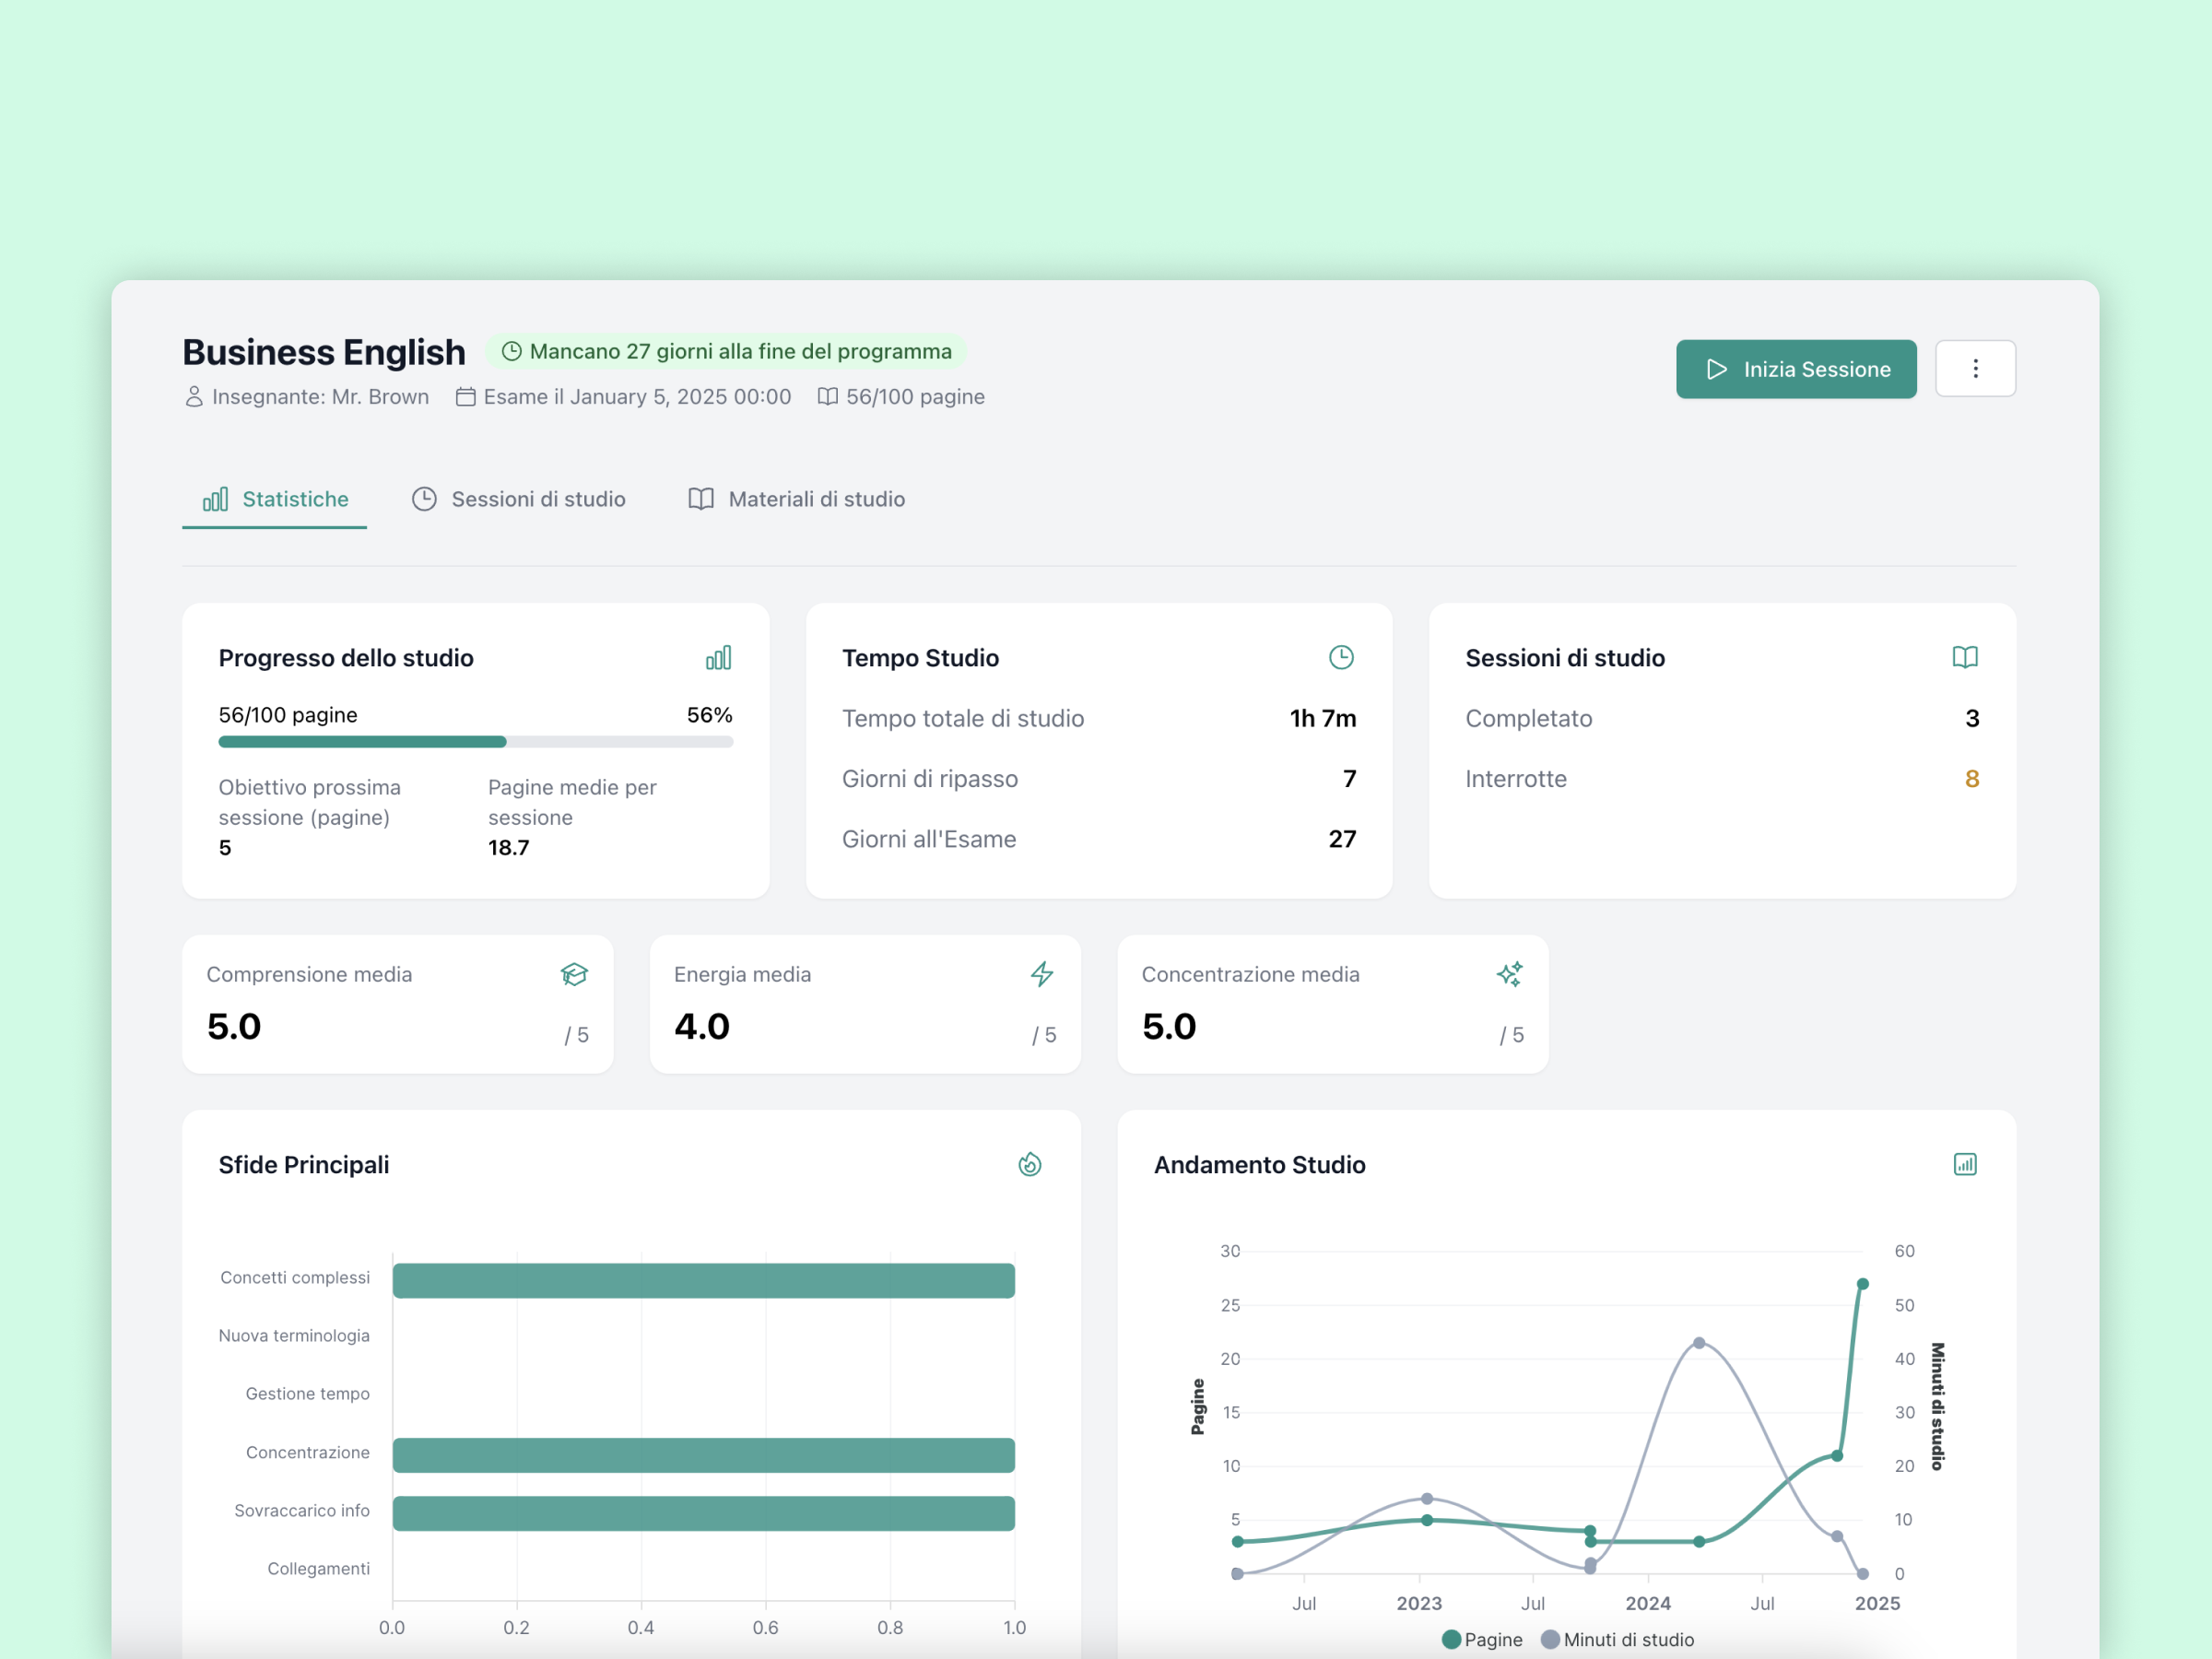Click the highest Pagine data point on chart
The image size is (2212, 1659).
(1863, 1284)
